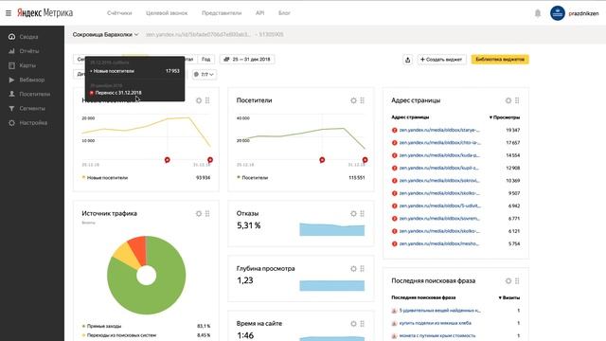The height and width of the screenshot is (341, 606).
Task: Click the calendar icon in the date range button
Action: pyautogui.click(x=226, y=59)
